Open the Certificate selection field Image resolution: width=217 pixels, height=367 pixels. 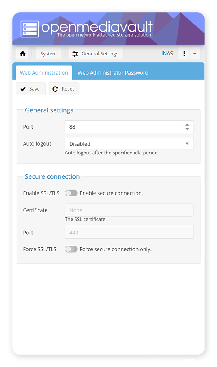click(129, 210)
